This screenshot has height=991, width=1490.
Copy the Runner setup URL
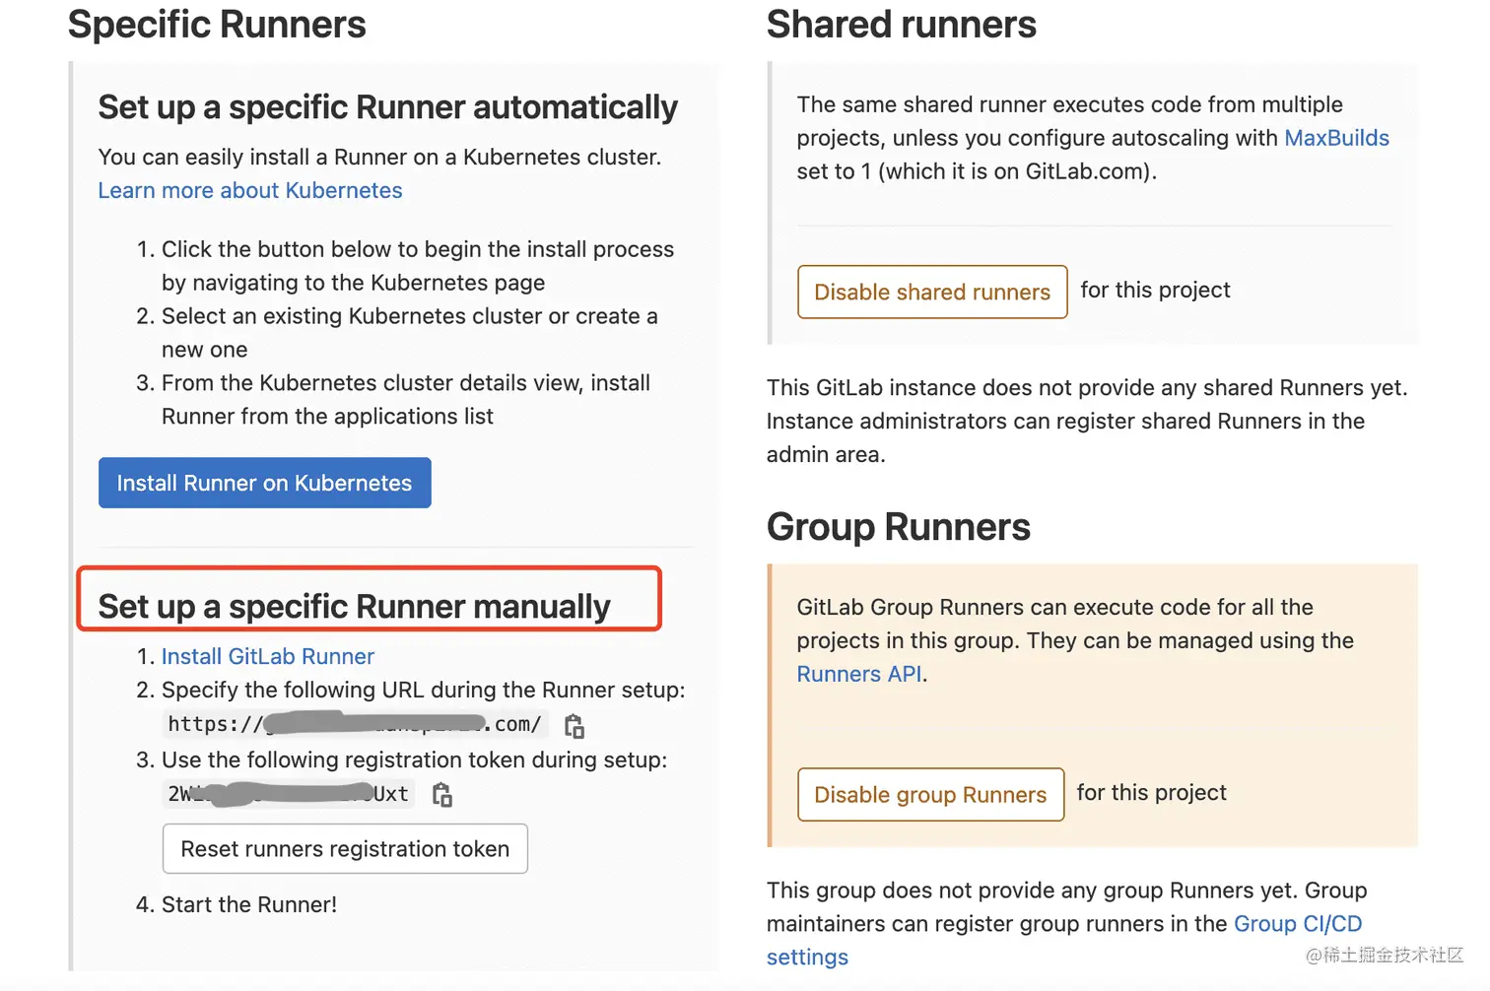[575, 726]
